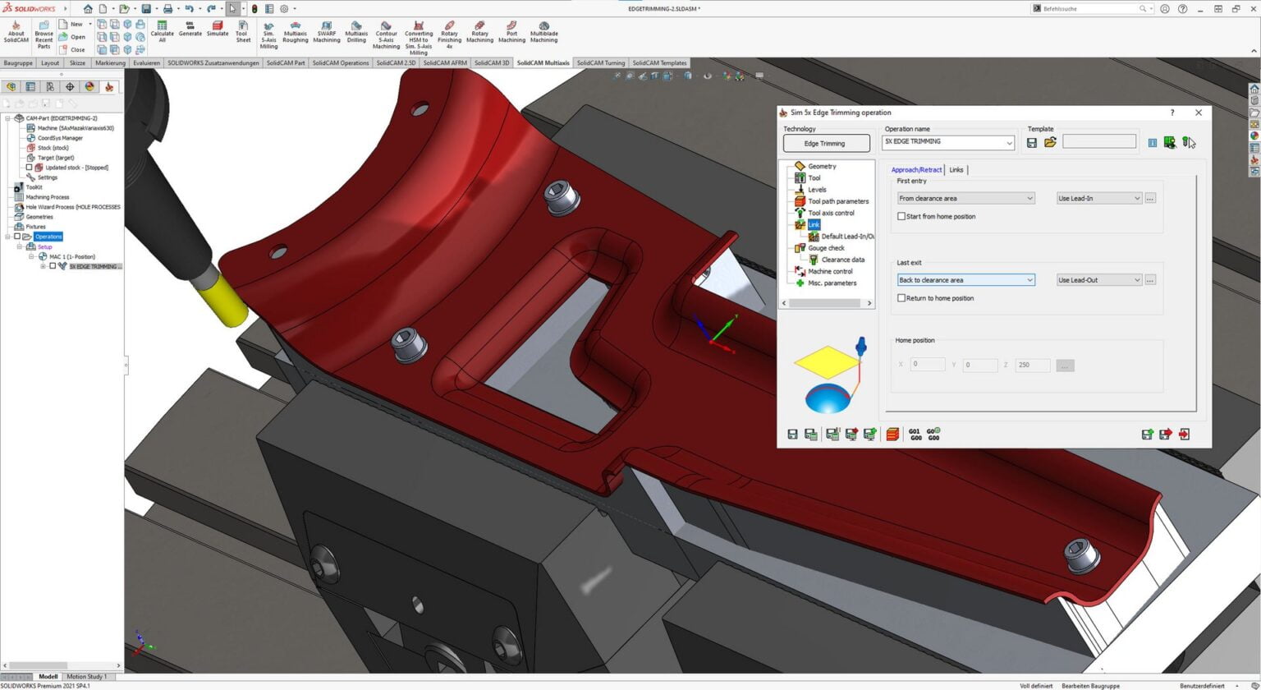This screenshot has height=690, width=1261.
Task: Enable Start from home position
Action: [x=901, y=216]
